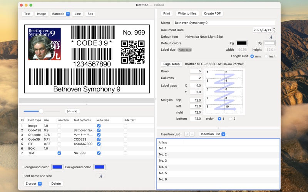Viewport: 308px width, 192px height.
Task: Open default Fg color swatch
Action: (x=242, y=43)
